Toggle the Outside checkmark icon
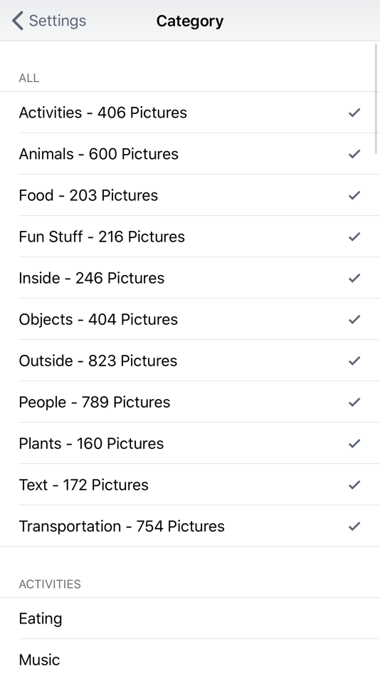 [x=354, y=361]
